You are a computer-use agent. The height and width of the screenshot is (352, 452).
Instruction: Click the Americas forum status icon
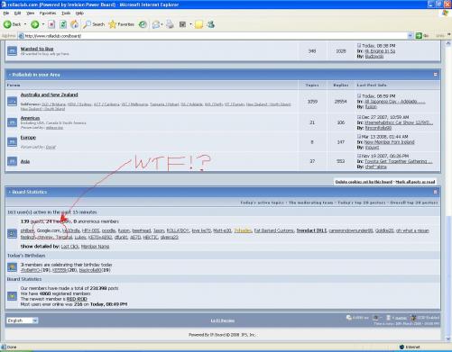pos(12,122)
